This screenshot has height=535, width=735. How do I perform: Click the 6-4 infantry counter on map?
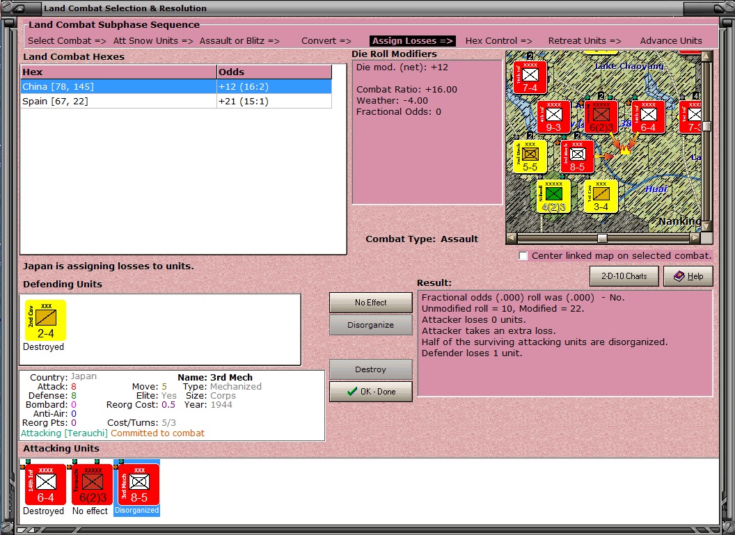[648, 117]
